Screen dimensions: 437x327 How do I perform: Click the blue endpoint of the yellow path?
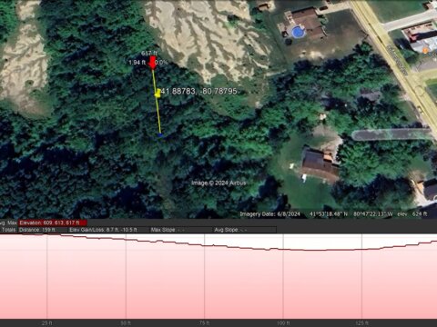coord(160,135)
